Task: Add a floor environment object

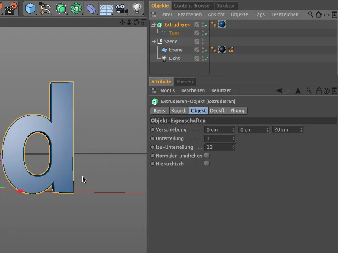Action: click(106, 10)
